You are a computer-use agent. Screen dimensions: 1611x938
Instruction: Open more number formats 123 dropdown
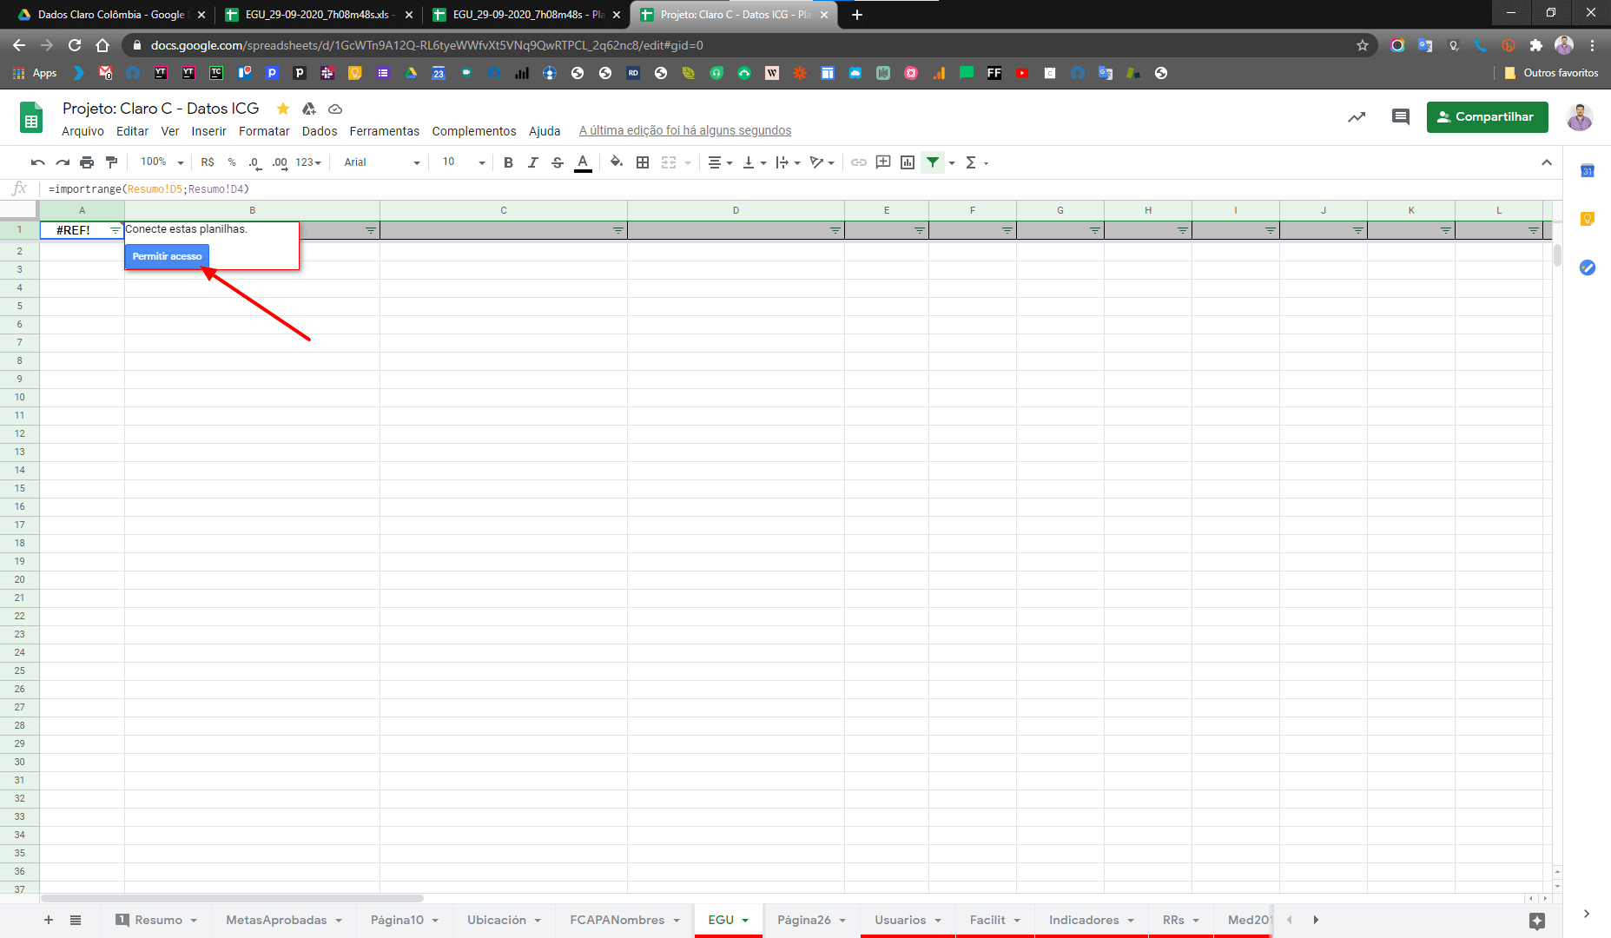coord(308,162)
